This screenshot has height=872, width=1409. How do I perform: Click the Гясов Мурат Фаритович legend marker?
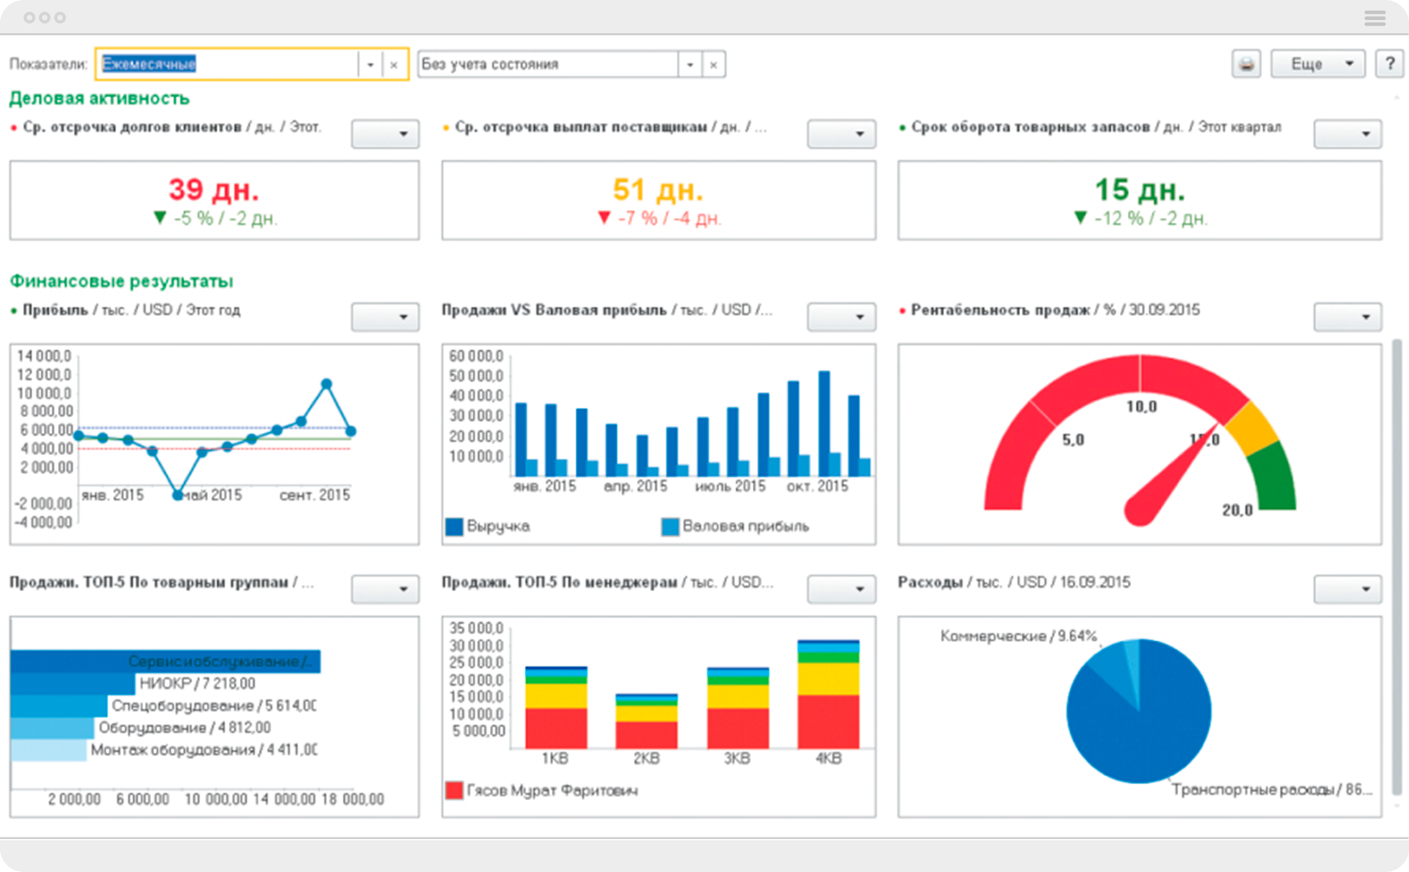[x=454, y=790]
